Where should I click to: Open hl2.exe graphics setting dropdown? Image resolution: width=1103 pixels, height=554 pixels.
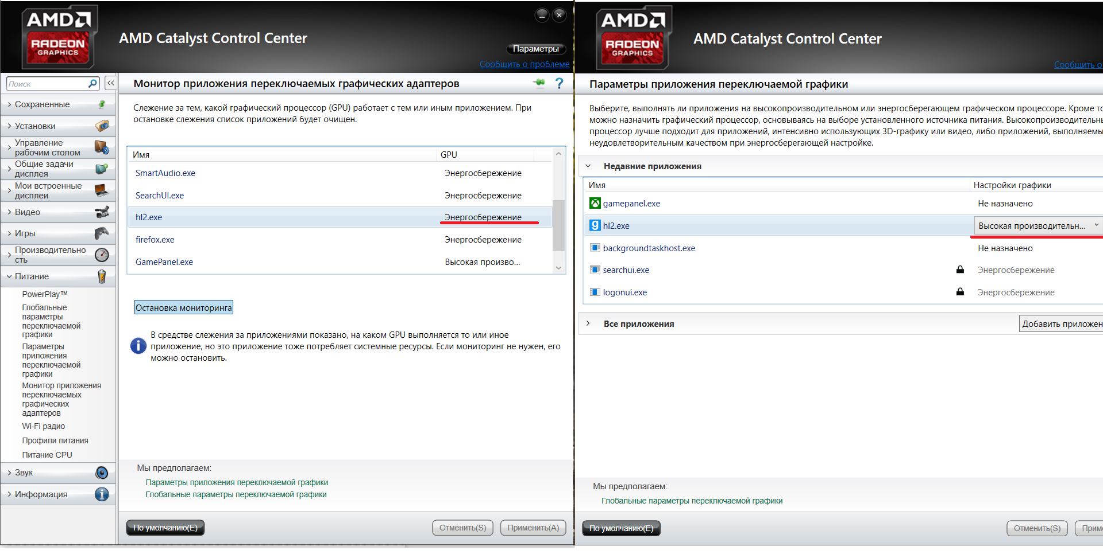pos(1039,225)
